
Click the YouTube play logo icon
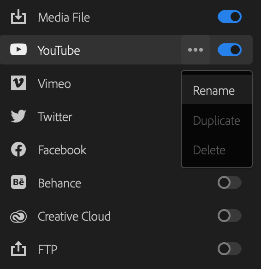[18, 49]
